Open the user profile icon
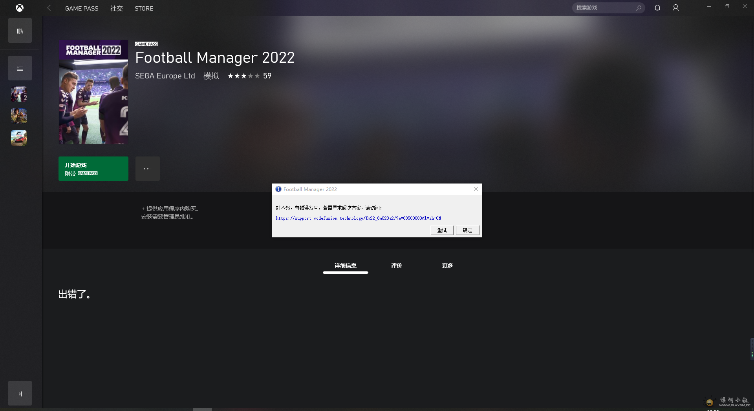The width and height of the screenshot is (754, 411). (675, 7)
